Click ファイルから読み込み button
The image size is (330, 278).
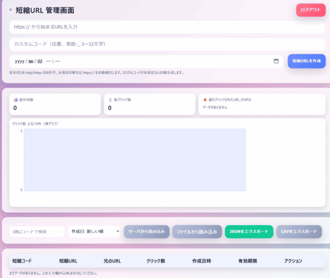[x=197, y=231]
